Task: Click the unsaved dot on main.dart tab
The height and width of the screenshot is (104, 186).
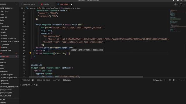Action: click(x=71, y=4)
